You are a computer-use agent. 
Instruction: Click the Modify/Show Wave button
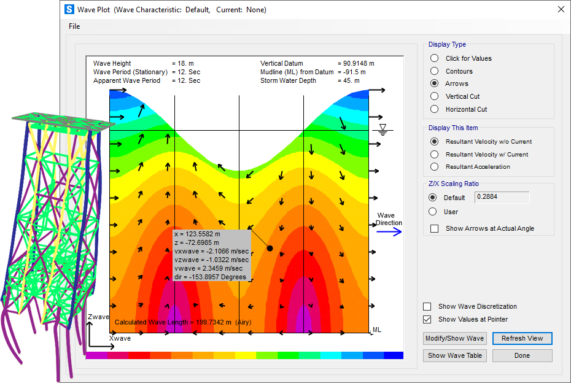455,338
